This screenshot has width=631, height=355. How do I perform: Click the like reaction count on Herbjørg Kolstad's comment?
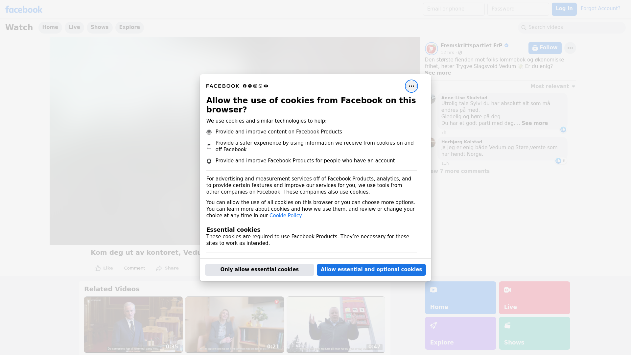560,161
